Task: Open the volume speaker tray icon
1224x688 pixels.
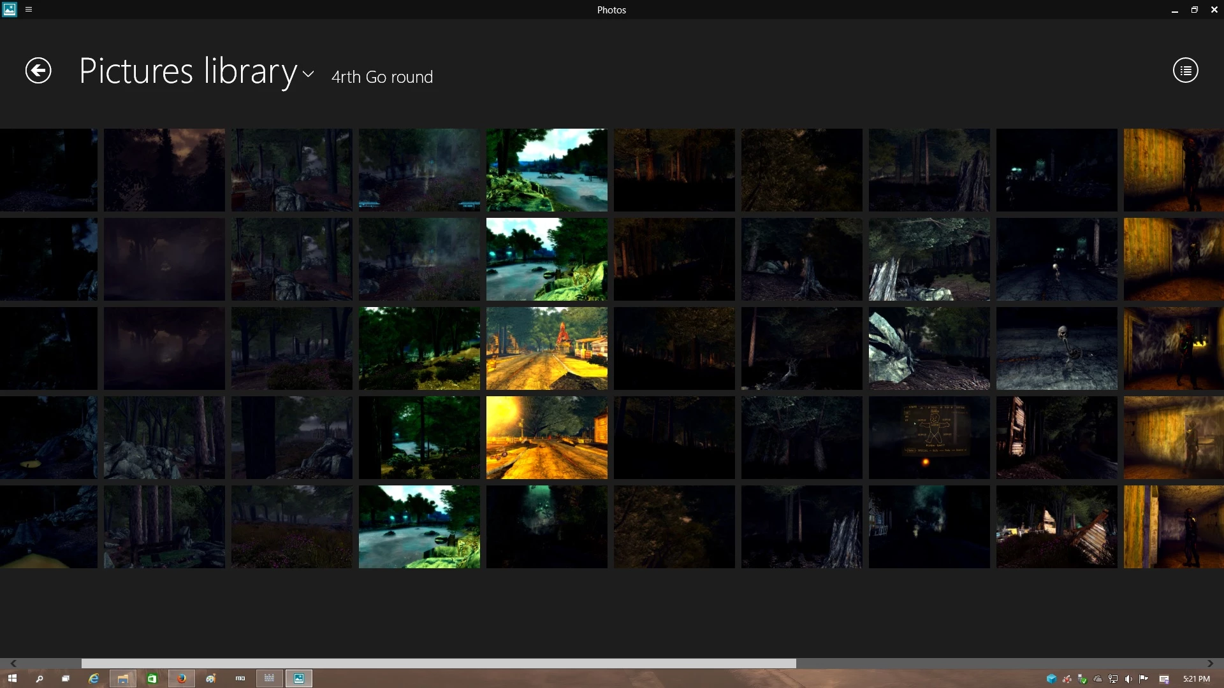Action: tap(1128, 678)
